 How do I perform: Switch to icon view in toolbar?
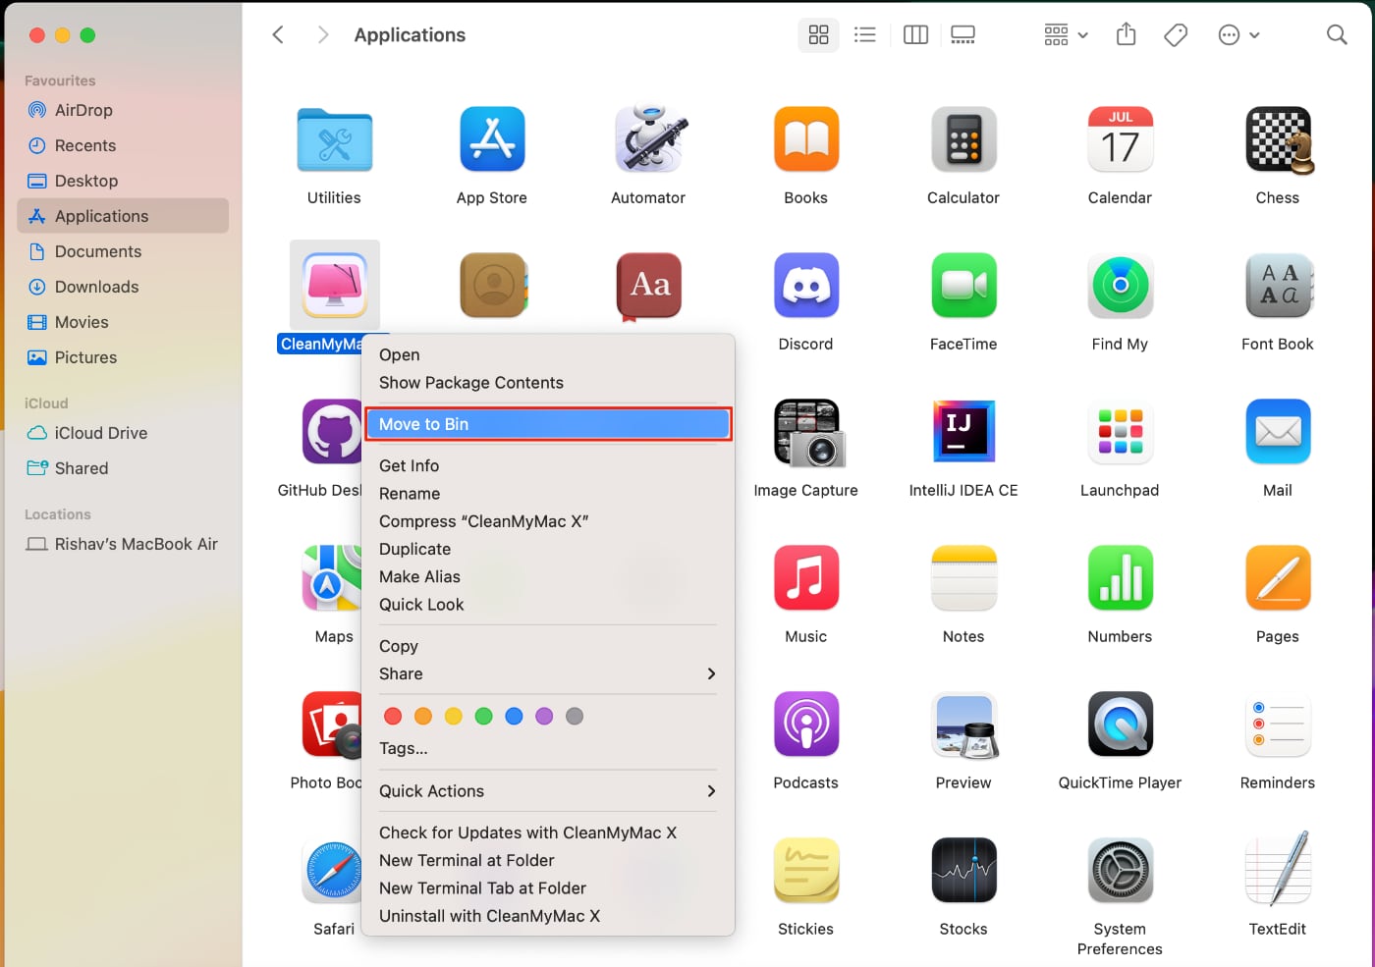click(x=819, y=35)
